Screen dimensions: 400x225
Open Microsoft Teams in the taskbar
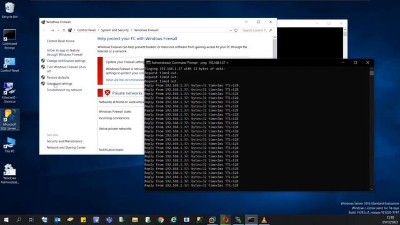point(109,219)
